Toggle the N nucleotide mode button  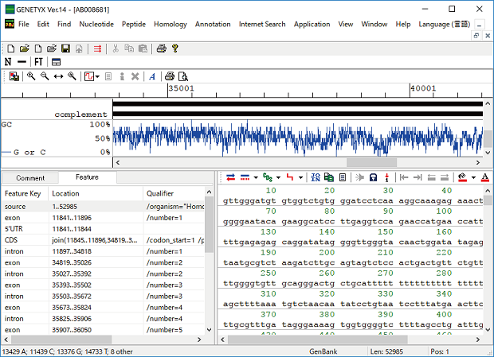pos(9,62)
